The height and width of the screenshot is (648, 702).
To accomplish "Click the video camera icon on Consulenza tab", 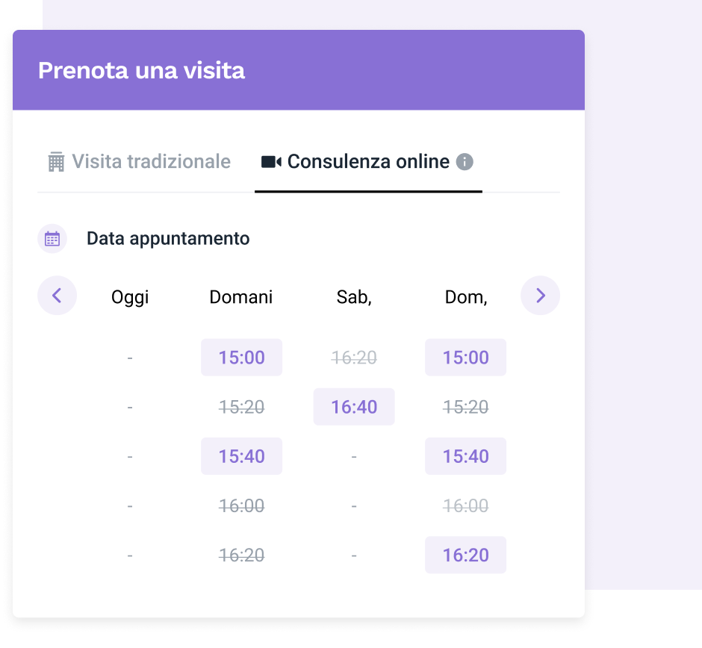I will pyautogui.click(x=271, y=162).
